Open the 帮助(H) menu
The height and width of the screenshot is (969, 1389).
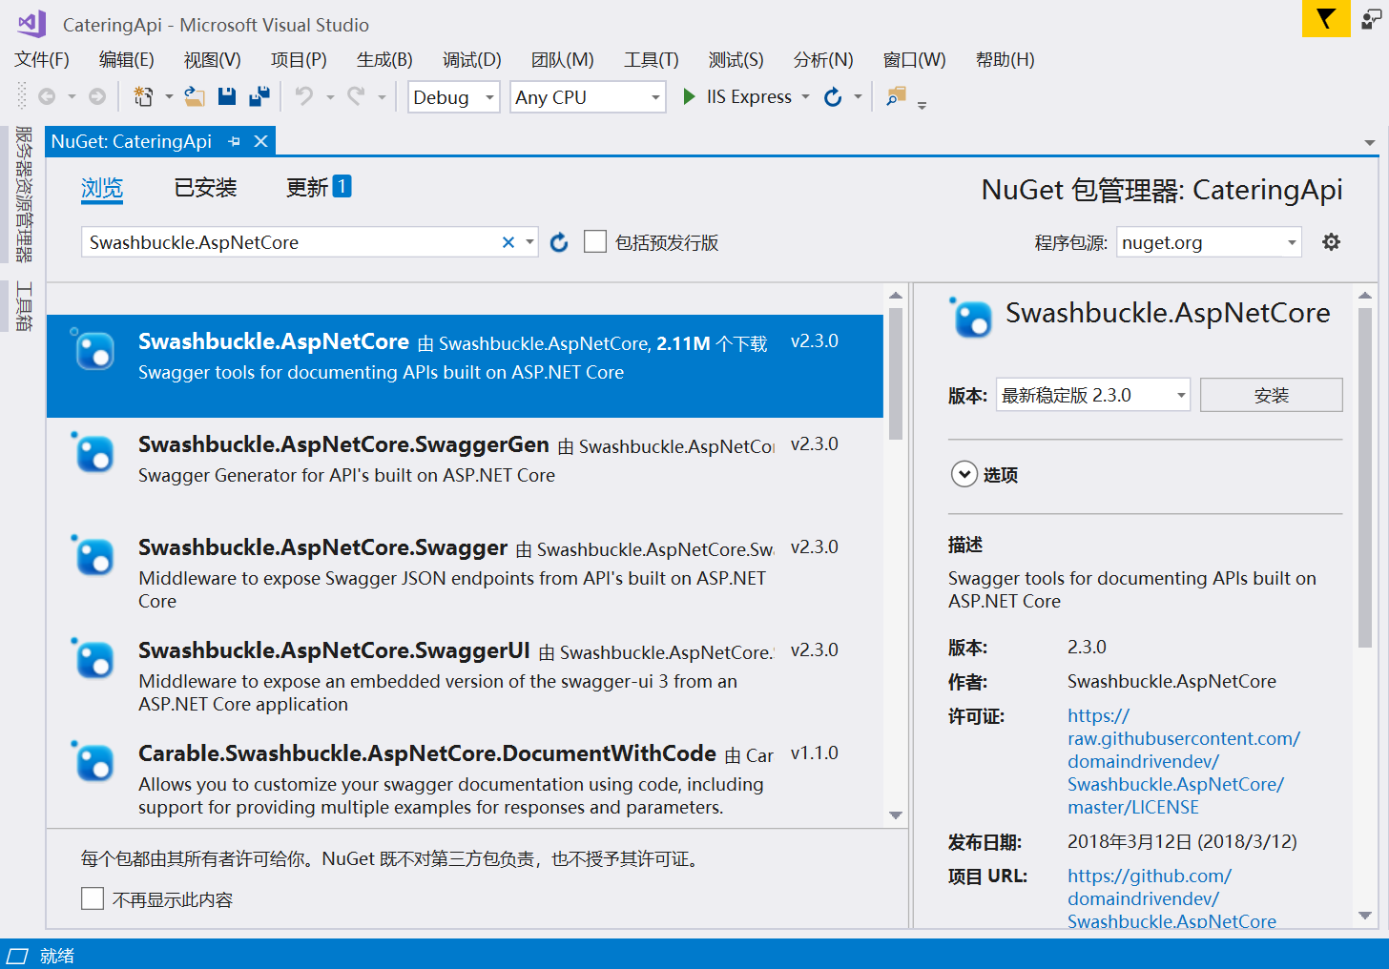pos(1005,59)
